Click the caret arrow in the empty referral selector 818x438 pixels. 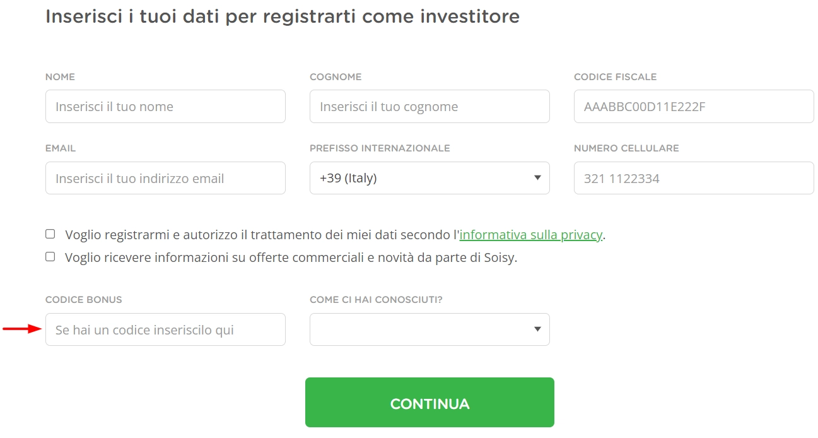click(537, 329)
